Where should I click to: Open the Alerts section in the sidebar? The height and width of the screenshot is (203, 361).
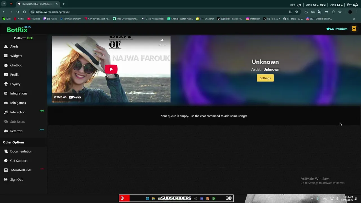click(x=14, y=47)
